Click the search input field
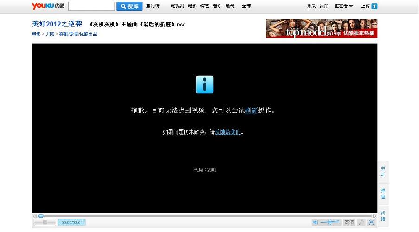419x232 pixels. pyautogui.click(x=91, y=6)
